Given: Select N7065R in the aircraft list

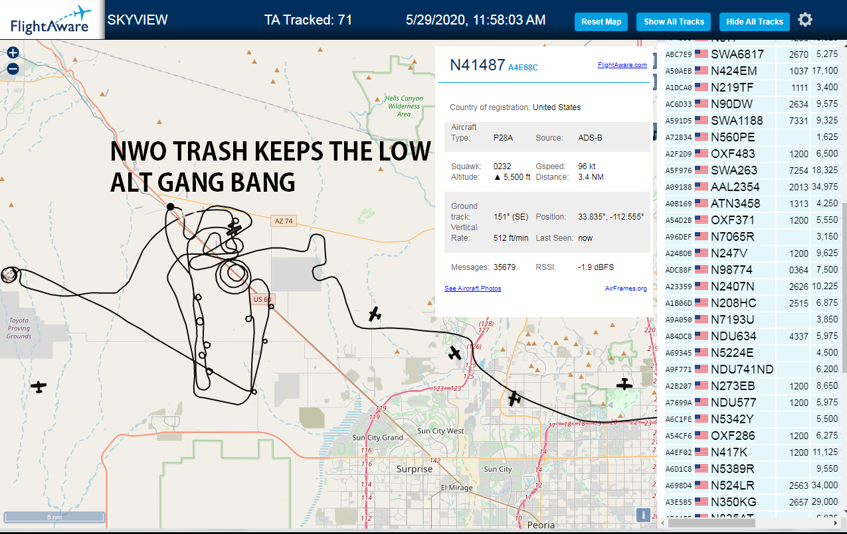Looking at the screenshot, I should pyautogui.click(x=753, y=237).
